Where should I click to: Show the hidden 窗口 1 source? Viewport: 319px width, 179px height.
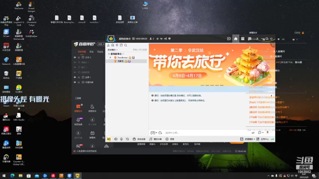(75, 67)
